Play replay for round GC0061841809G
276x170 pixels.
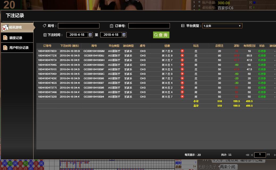tap(182, 65)
